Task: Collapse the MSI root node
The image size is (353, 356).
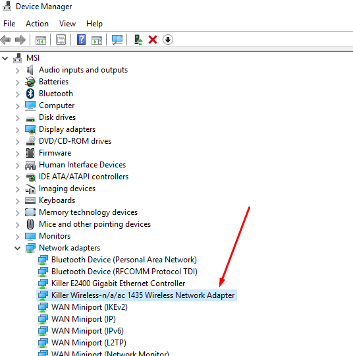Action: point(5,59)
